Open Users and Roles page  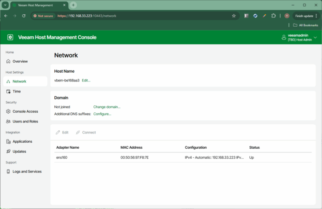22,122
